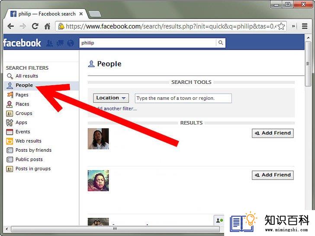
Task: Close the philip Facebook search tab
Action: coord(81,14)
